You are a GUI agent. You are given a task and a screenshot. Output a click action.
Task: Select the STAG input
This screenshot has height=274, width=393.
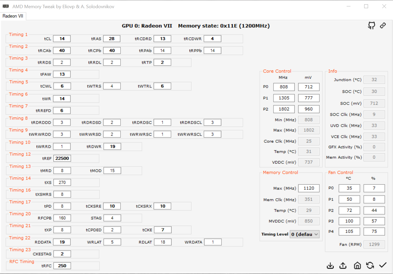pos(112,218)
